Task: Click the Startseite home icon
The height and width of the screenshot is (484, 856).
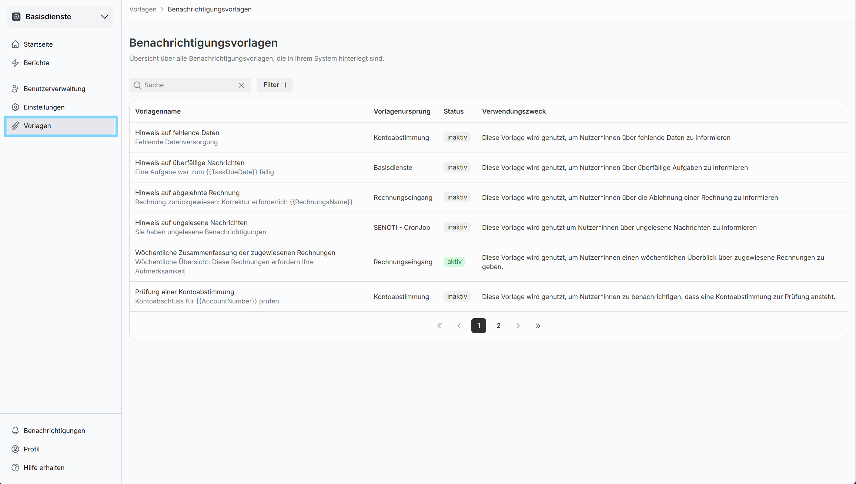Action: (15, 44)
